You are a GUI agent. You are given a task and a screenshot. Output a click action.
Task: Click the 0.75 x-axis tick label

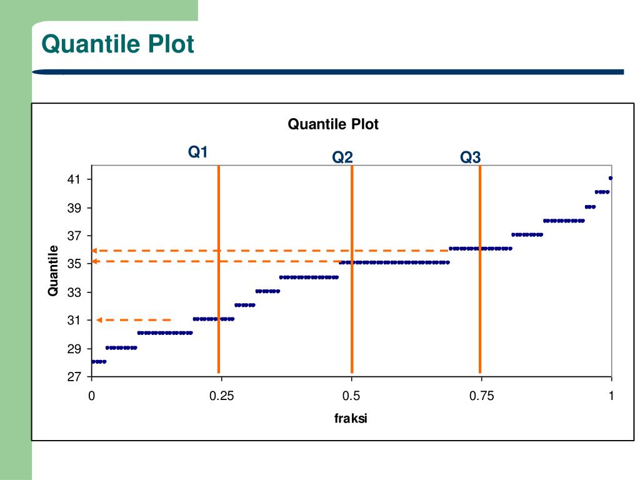[482, 396]
